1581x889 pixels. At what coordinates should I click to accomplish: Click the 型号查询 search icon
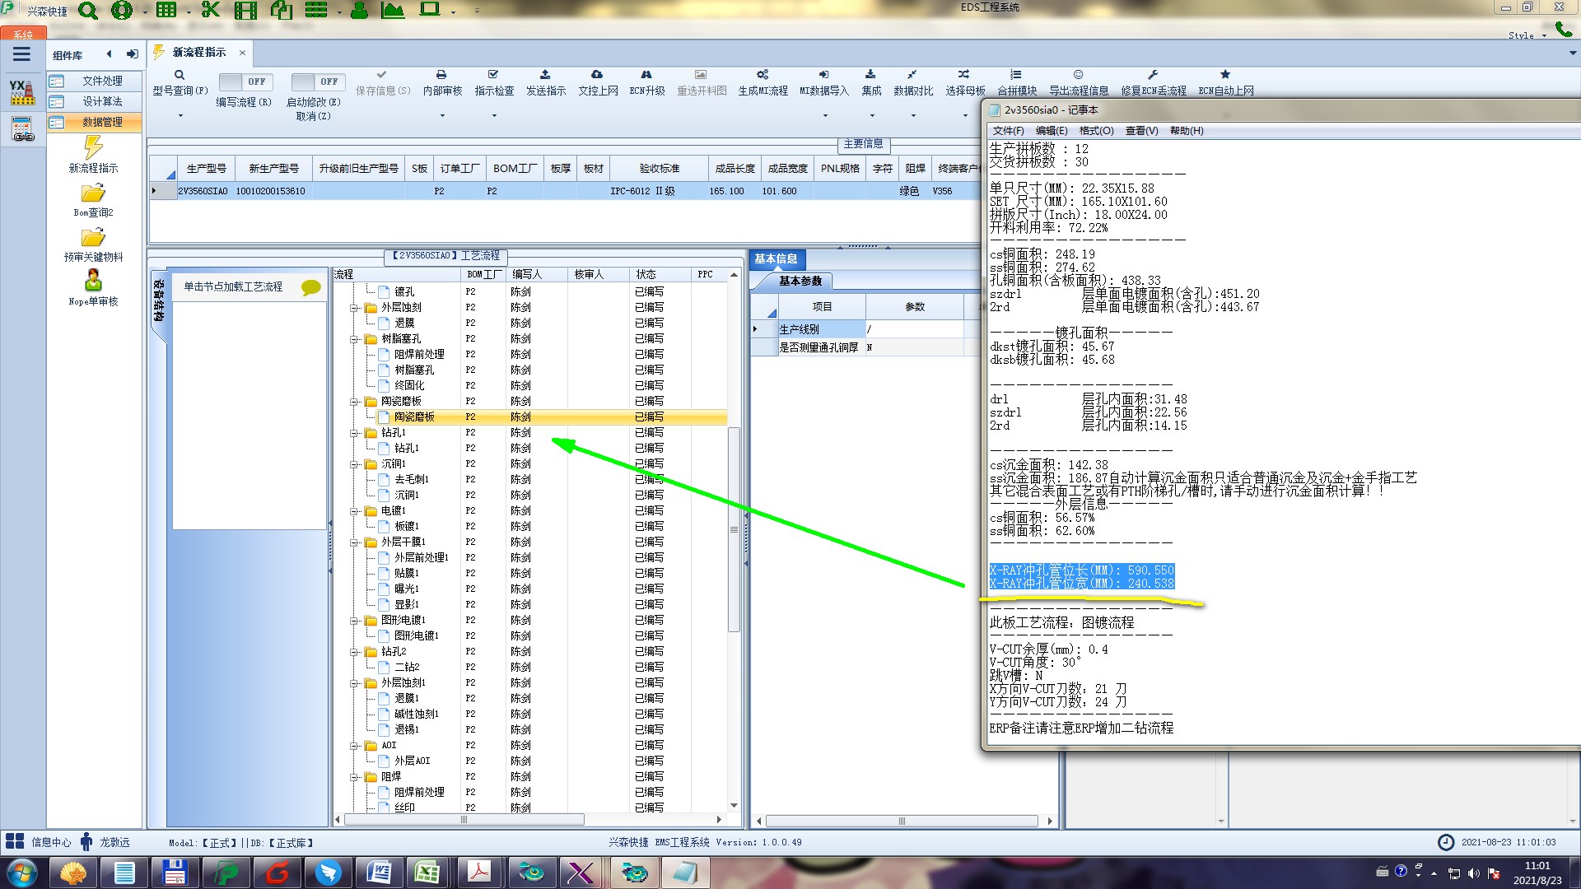coord(180,75)
